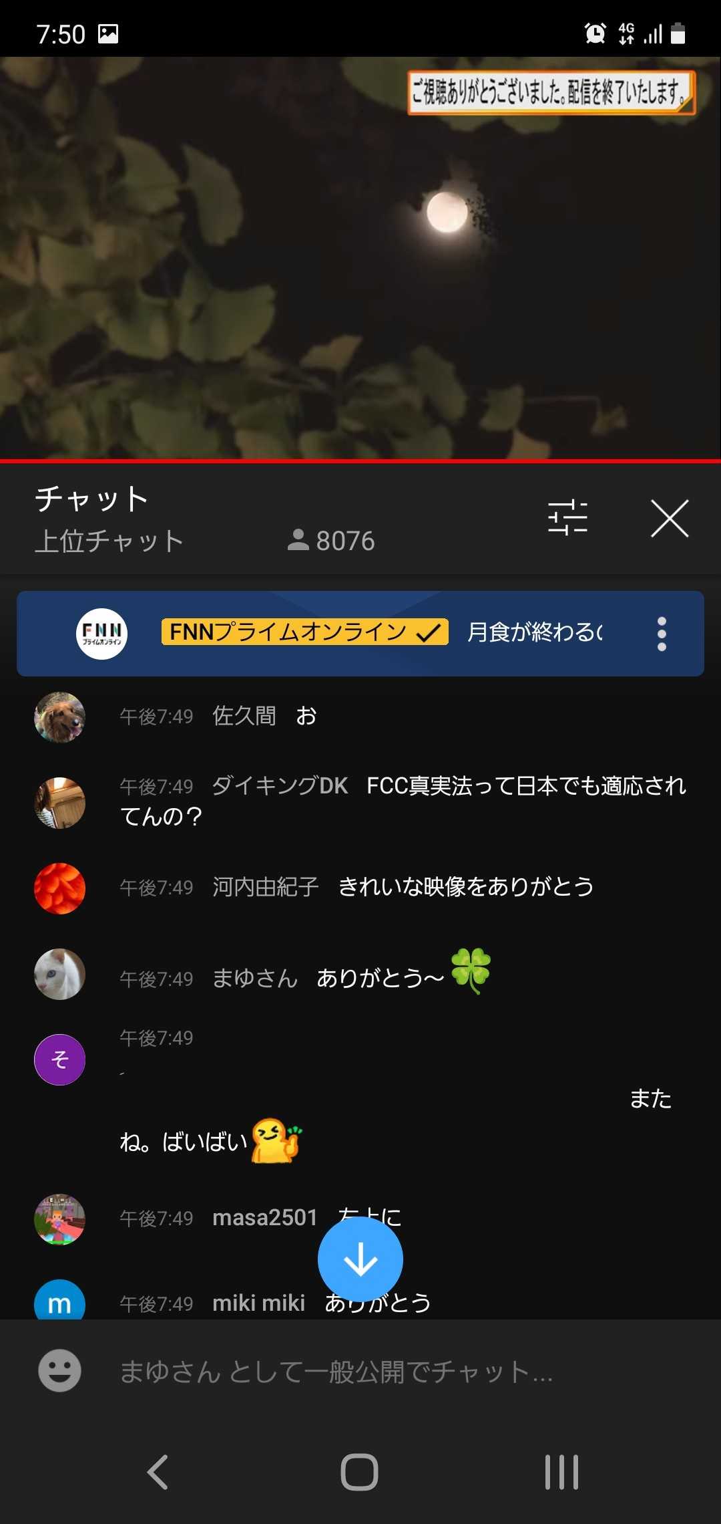Tap the 8076 viewer count
This screenshot has width=721, height=1524.
(331, 541)
